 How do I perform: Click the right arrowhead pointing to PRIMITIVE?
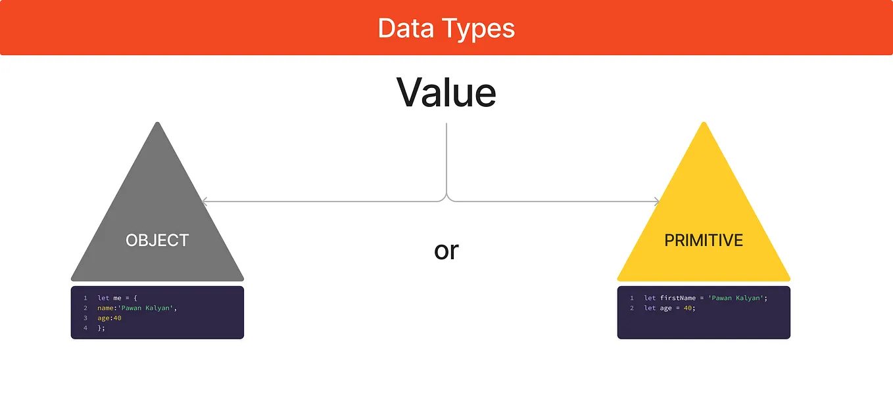(x=656, y=201)
